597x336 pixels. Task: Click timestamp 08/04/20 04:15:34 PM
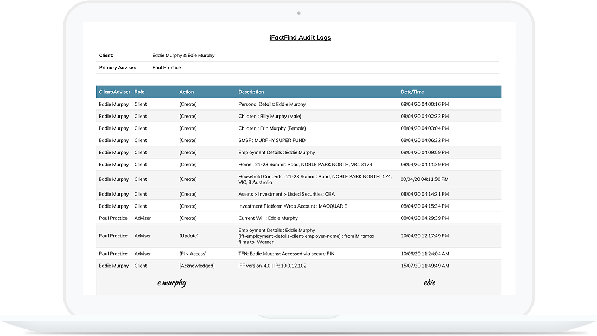[x=424, y=206]
